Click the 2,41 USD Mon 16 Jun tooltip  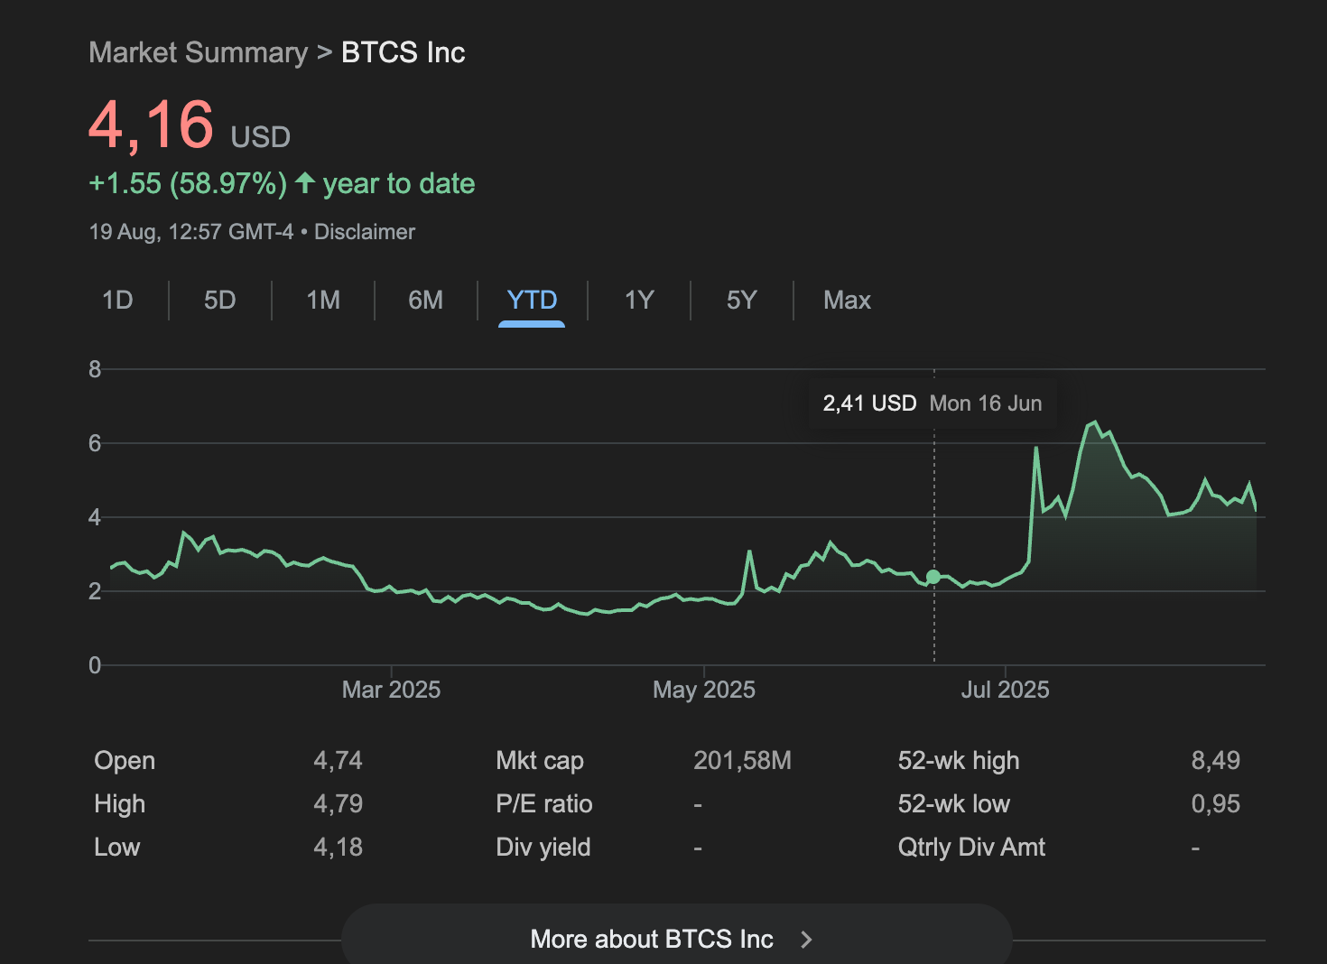coord(932,403)
